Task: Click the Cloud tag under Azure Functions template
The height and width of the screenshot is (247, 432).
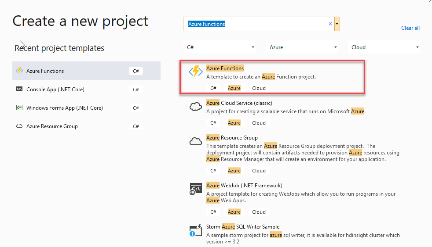Action: 259,88
